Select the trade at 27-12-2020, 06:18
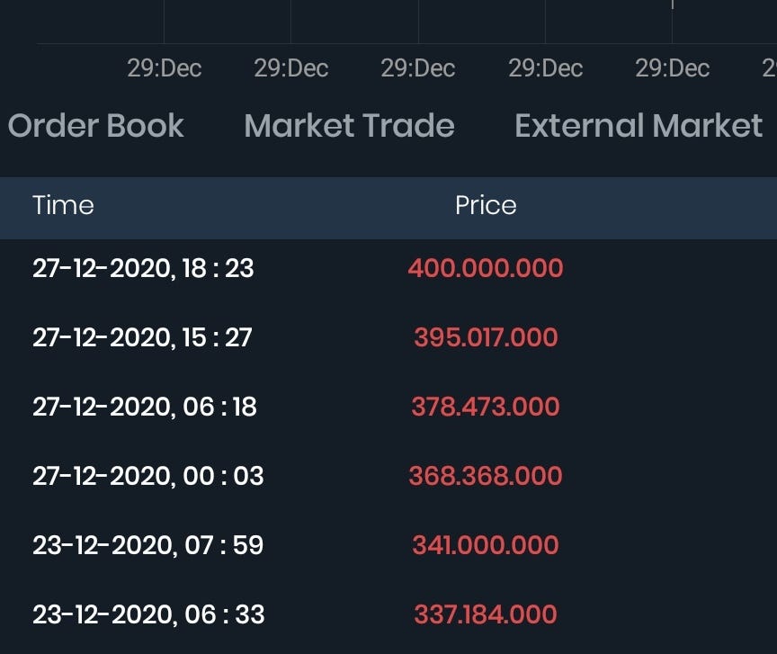The height and width of the screenshot is (654, 777). coord(388,407)
